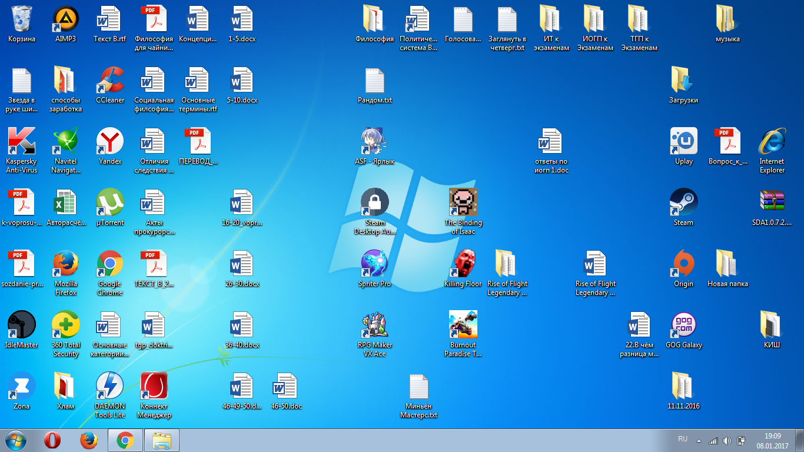Click the Steam Desktop Authenticator padlock icon

[x=375, y=203]
